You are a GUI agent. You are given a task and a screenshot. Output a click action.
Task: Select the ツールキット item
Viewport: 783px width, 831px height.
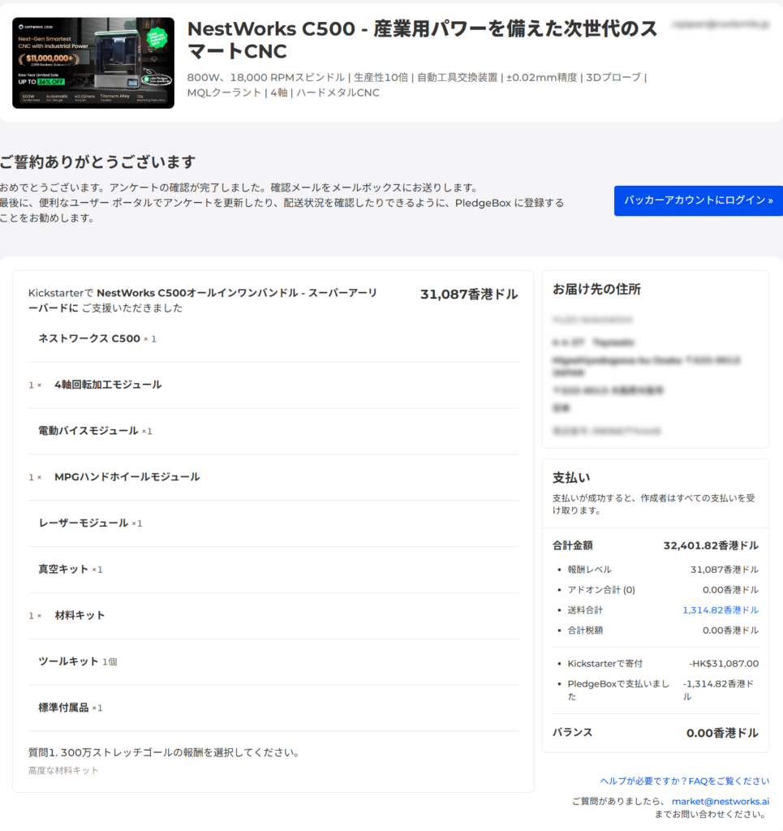[x=69, y=661]
